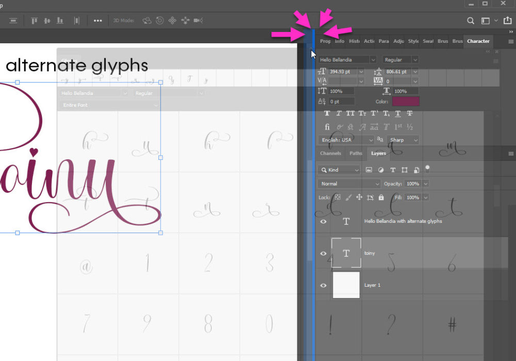Click prevent artboard auto-nesting lock icon

(370, 198)
